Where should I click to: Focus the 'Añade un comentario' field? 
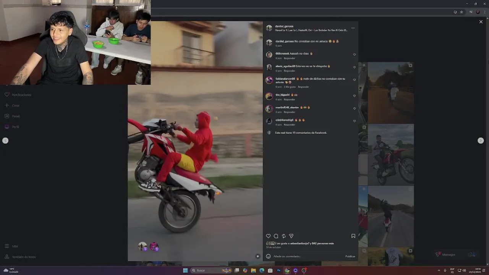coord(308,256)
